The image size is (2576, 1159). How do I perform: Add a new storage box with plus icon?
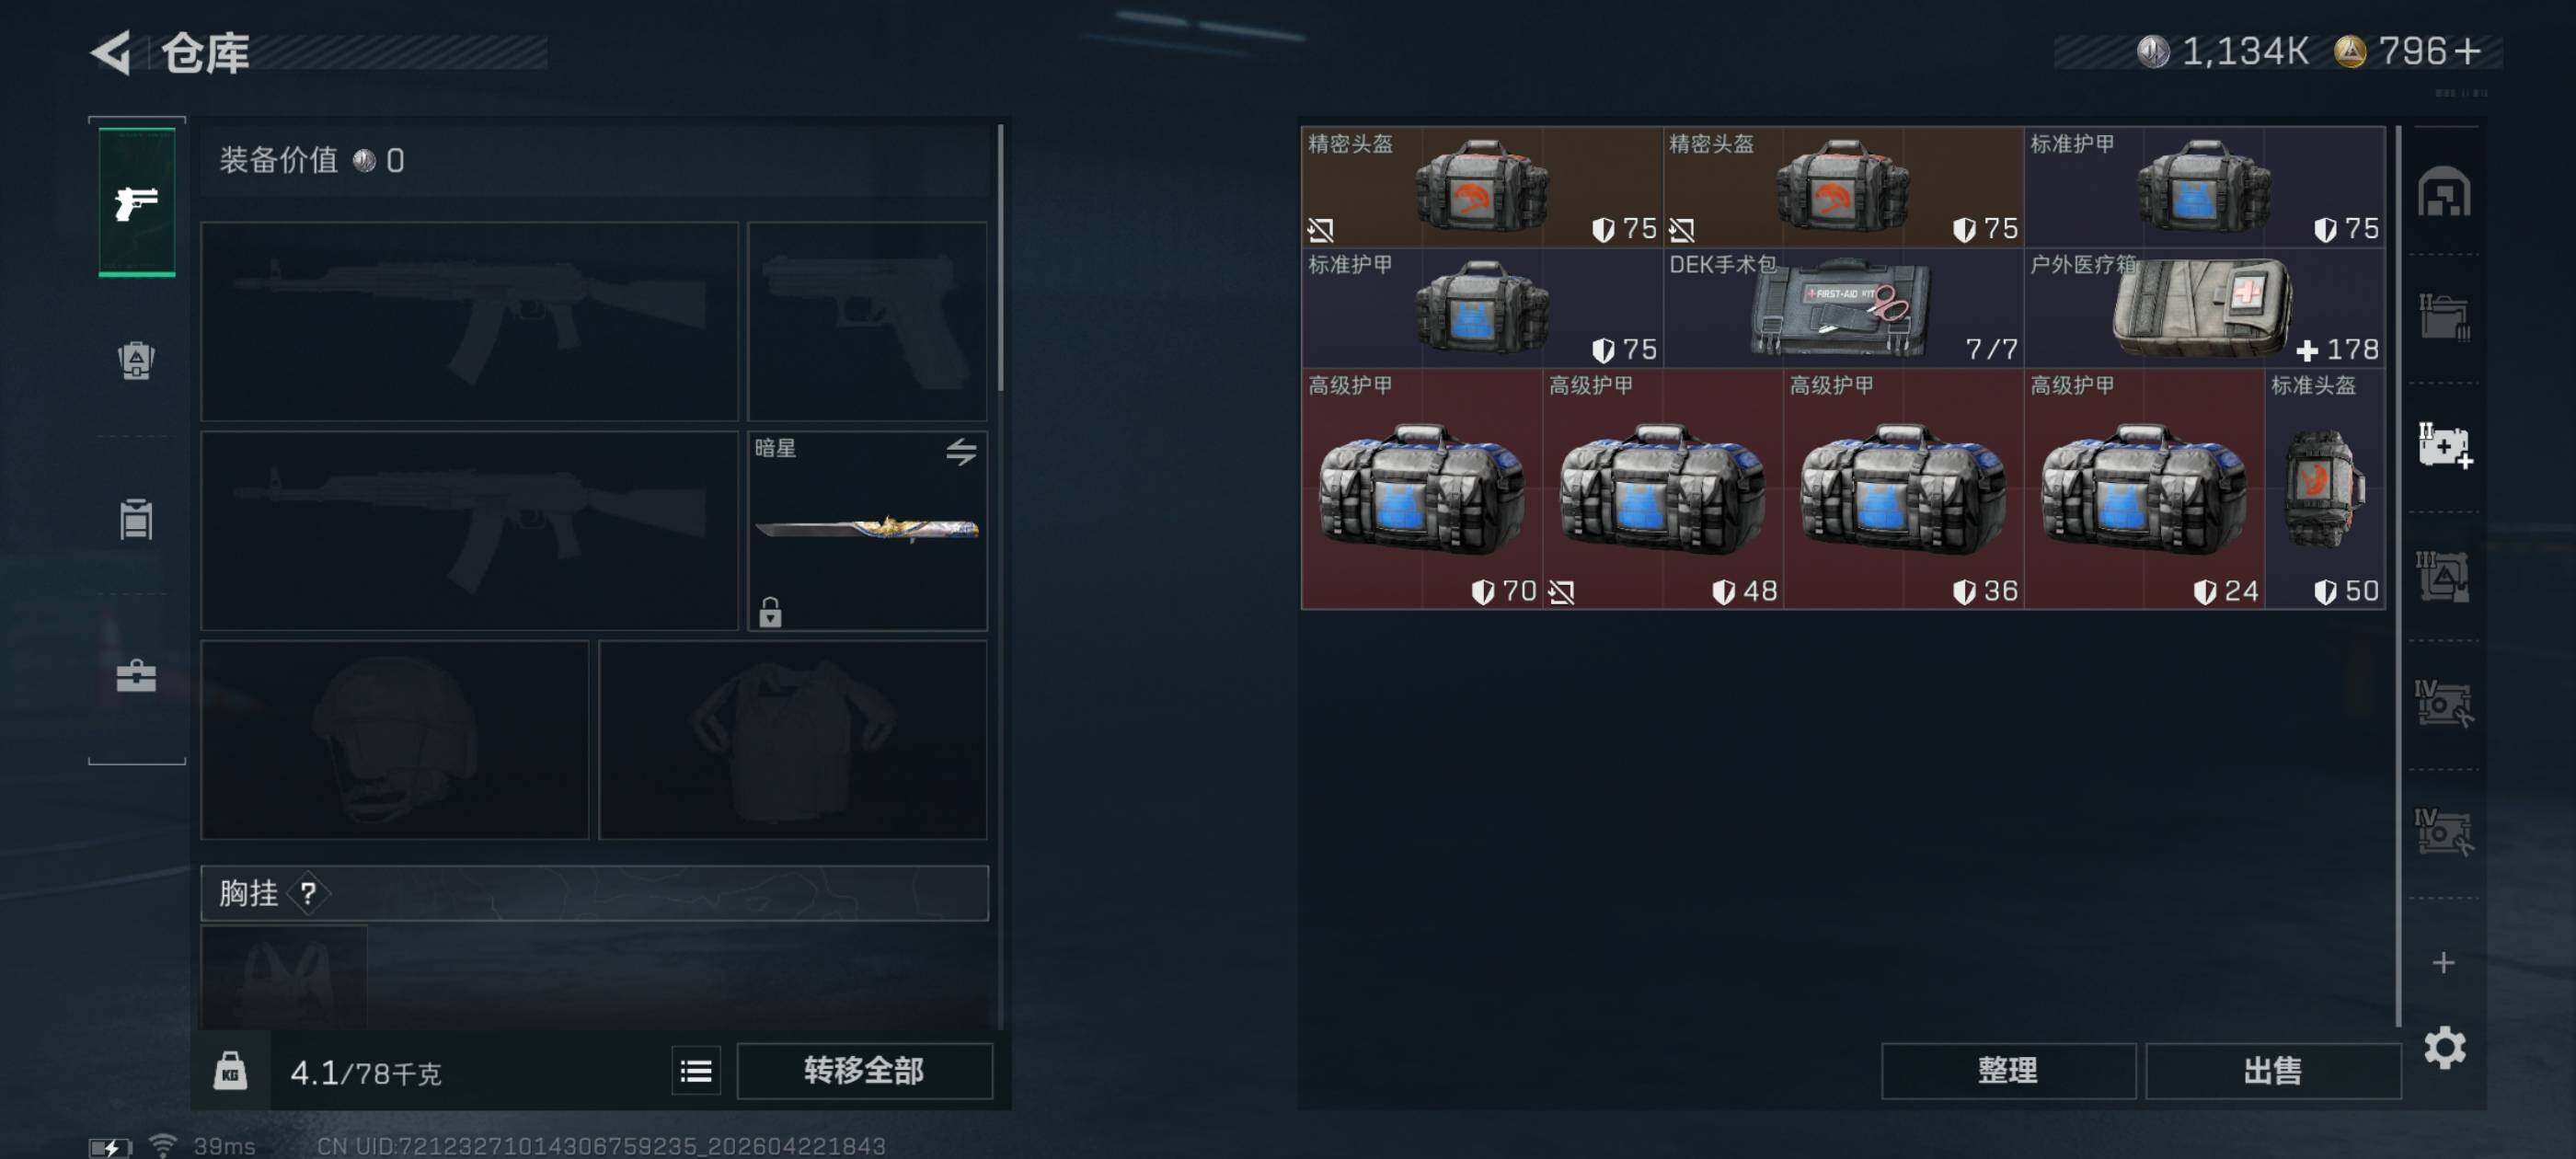point(2443,962)
